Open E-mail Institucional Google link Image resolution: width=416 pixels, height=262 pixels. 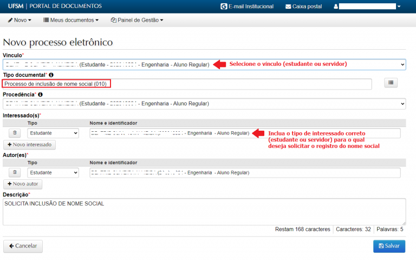click(x=247, y=6)
